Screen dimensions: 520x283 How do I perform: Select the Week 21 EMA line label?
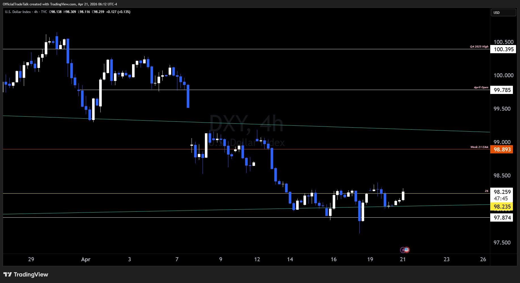point(479,147)
